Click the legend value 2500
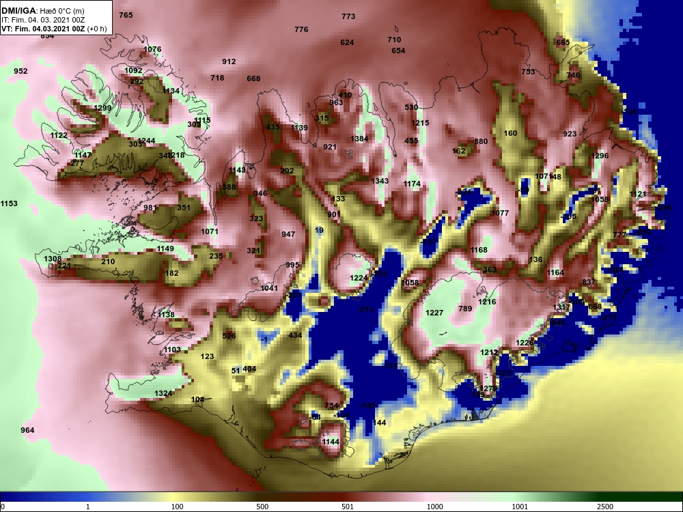This screenshot has width=683, height=512. click(x=605, y=507)
